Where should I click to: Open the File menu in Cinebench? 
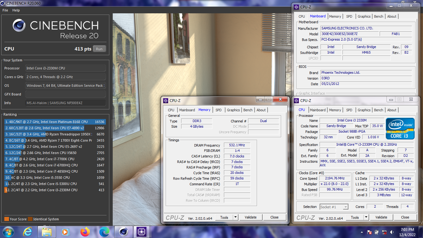5,10
